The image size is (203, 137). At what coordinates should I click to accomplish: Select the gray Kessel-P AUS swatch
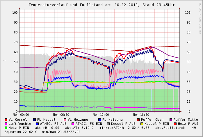pos(108,124)
